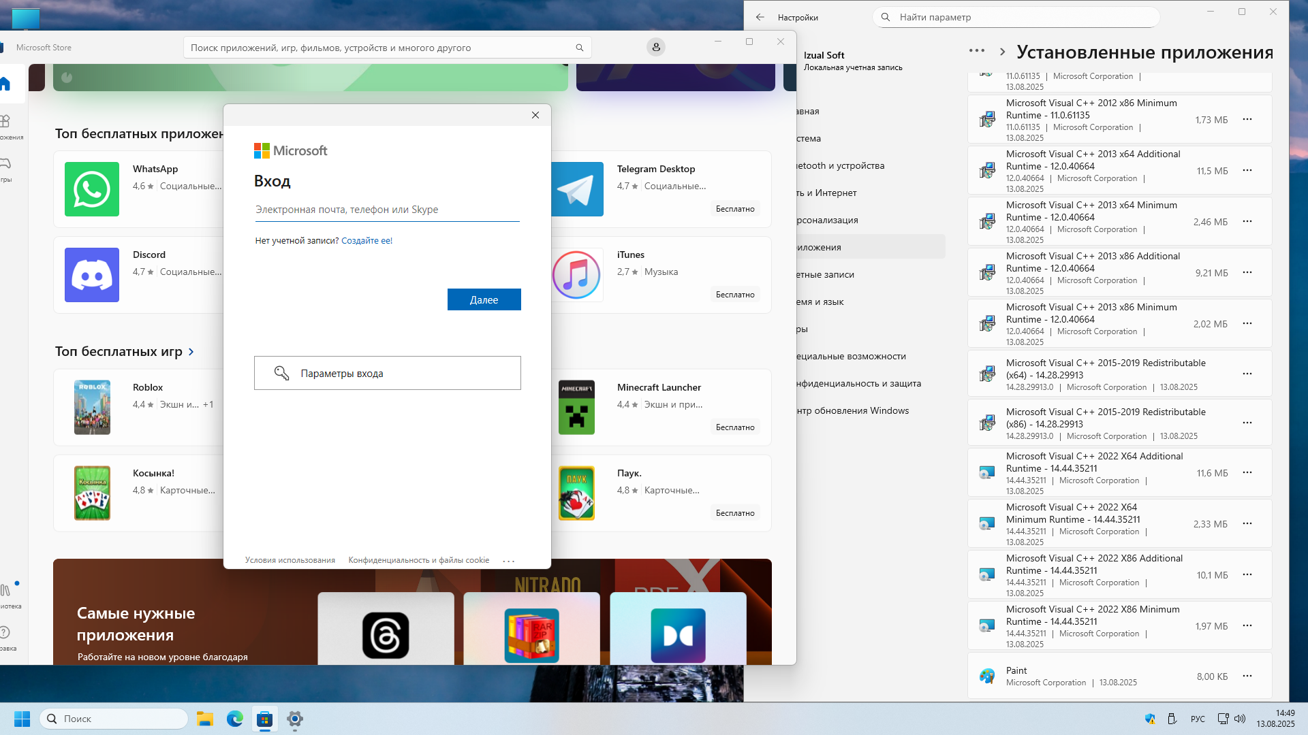1308x735 pixels.
Task: Go to Microsoft Store home icon
Action: pos(5,84)
